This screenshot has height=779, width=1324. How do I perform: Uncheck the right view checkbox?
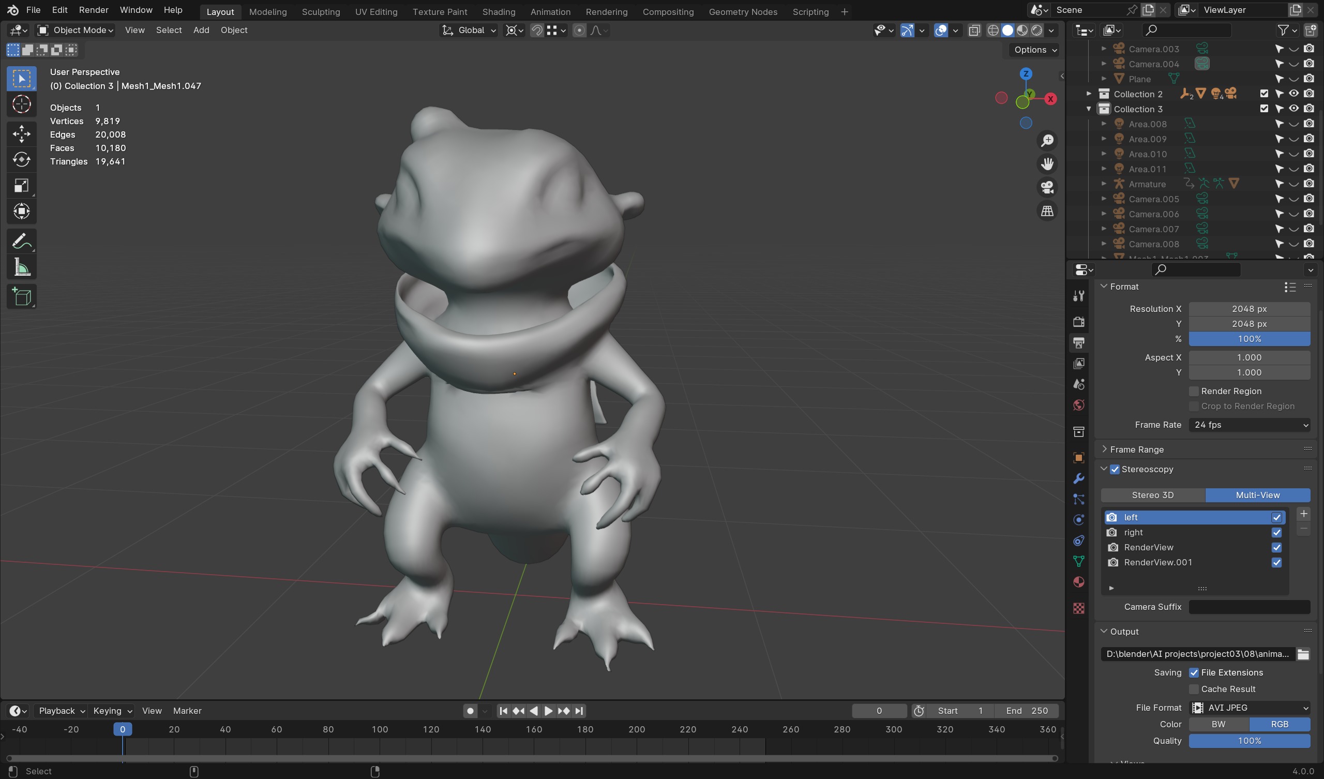coord(1277,532)
